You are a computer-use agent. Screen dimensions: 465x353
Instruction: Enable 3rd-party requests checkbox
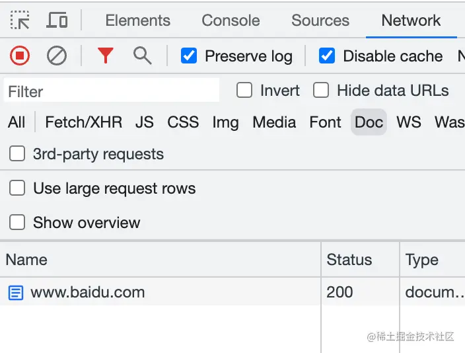tap(17, 154)
